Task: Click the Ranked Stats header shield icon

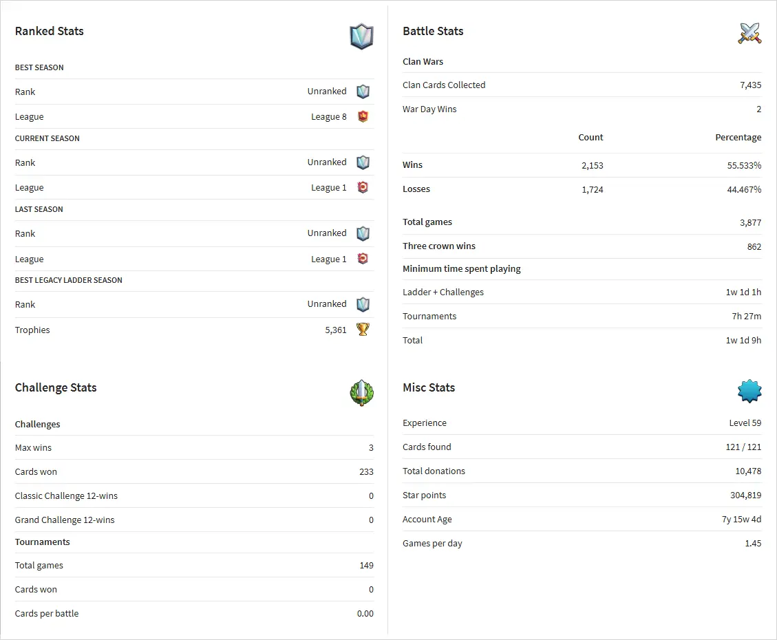Action: (361, 36)
